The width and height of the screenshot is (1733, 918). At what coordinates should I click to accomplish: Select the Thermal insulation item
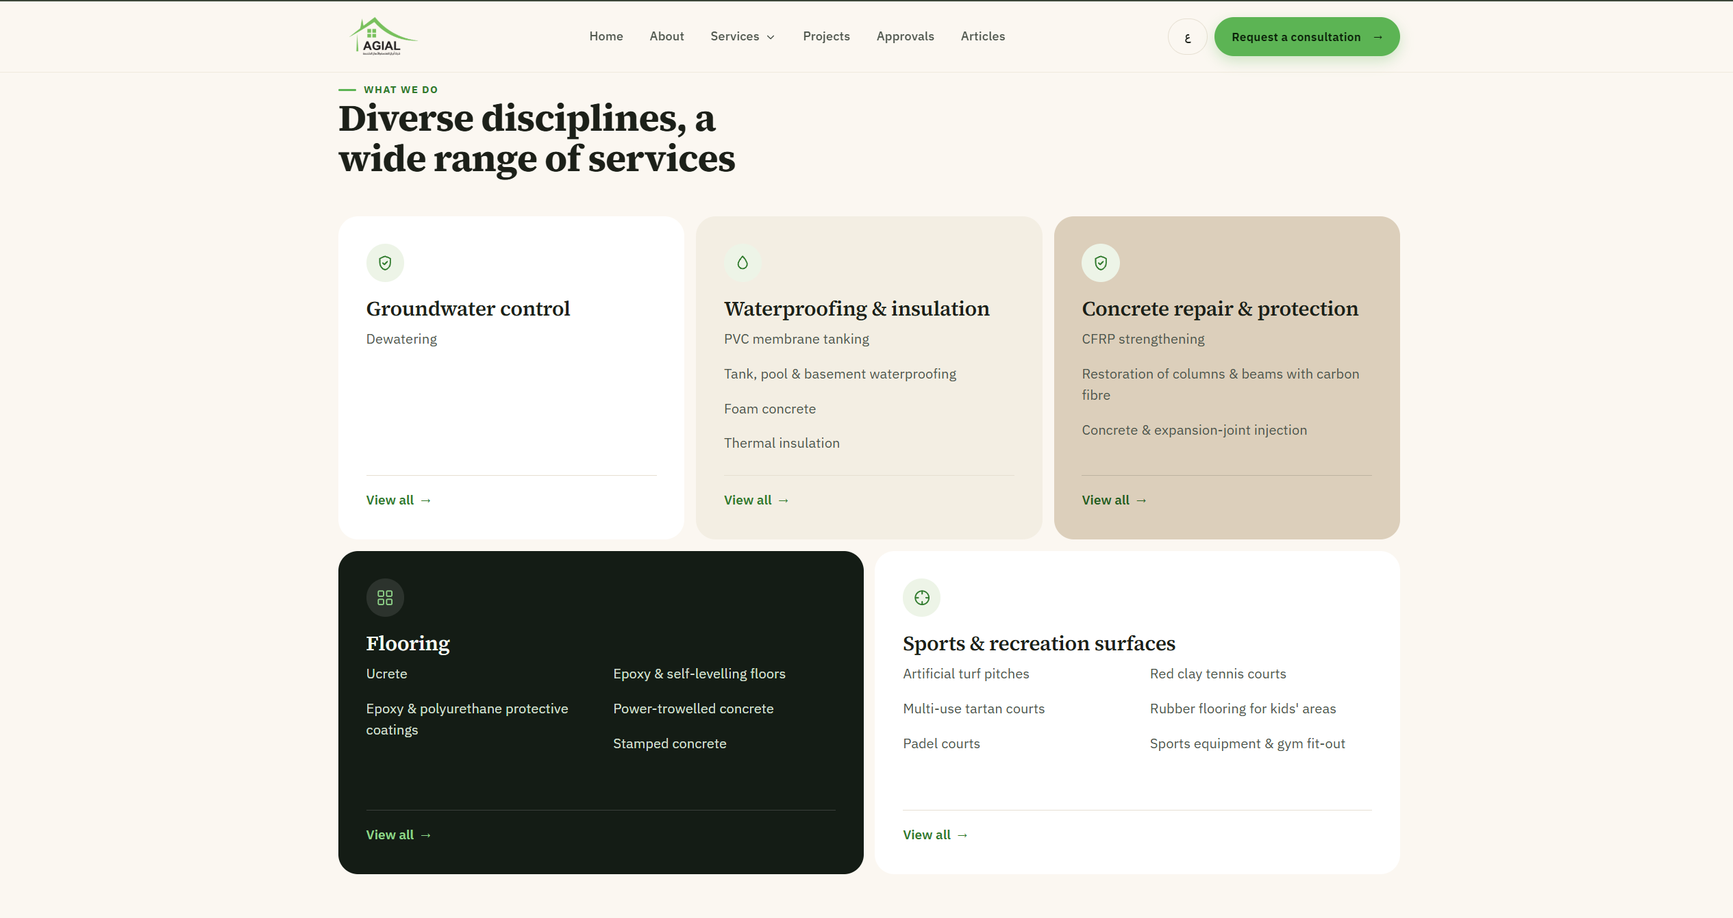(x=782, y=443)
